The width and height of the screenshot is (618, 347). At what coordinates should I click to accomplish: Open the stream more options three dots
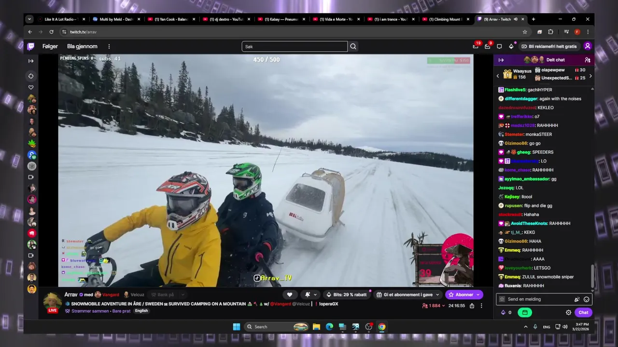[x=481, y=306]
